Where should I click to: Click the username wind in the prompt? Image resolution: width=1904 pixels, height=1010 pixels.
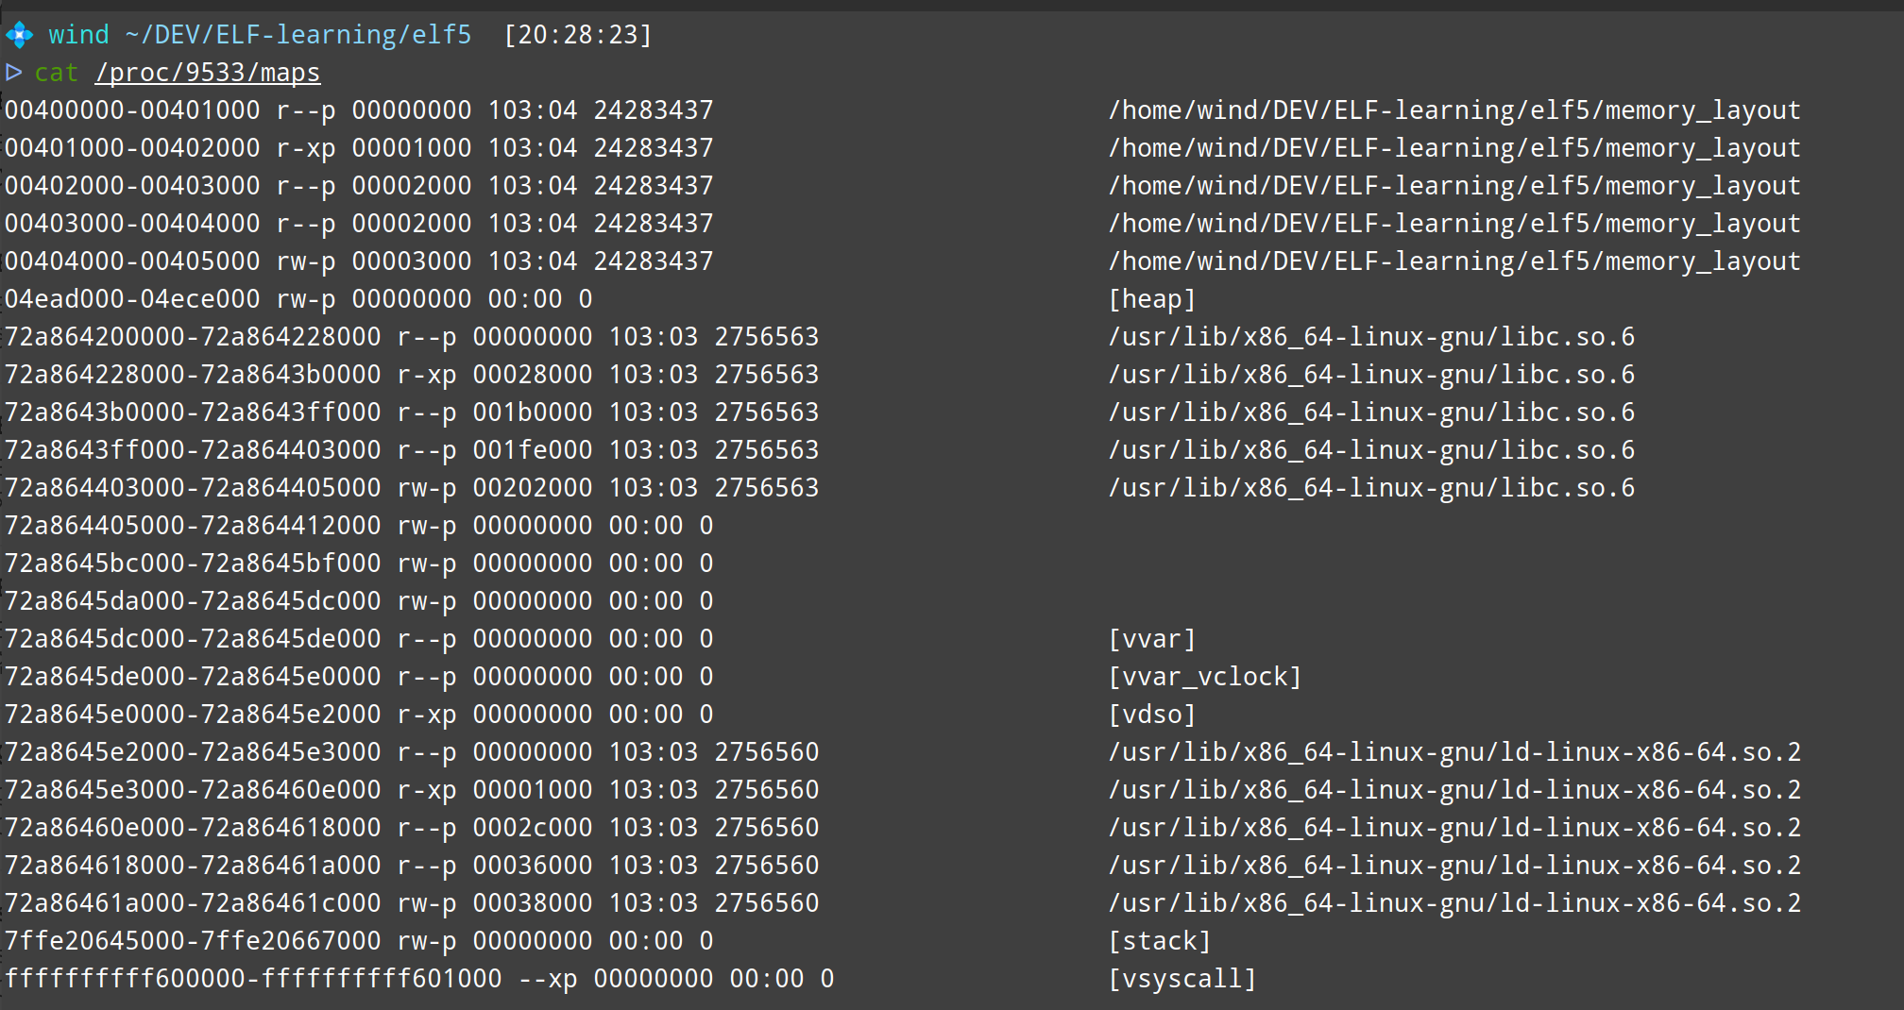78,35
